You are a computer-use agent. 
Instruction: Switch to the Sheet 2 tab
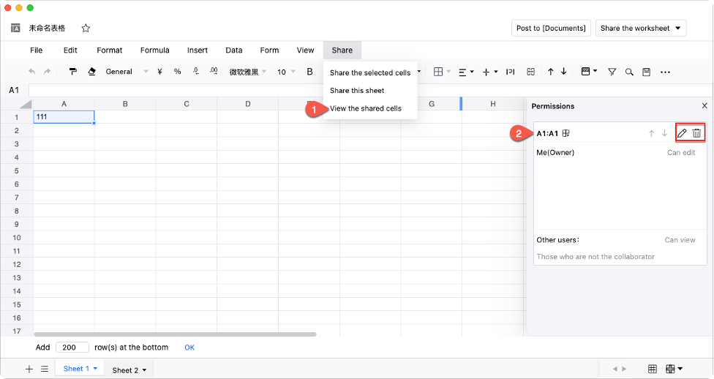tap(129, 370)
